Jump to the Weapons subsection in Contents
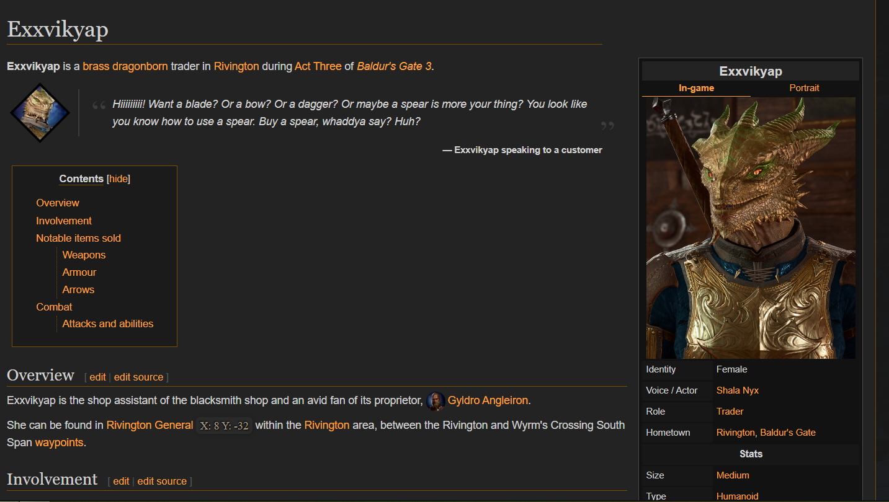 coord(84,255)
